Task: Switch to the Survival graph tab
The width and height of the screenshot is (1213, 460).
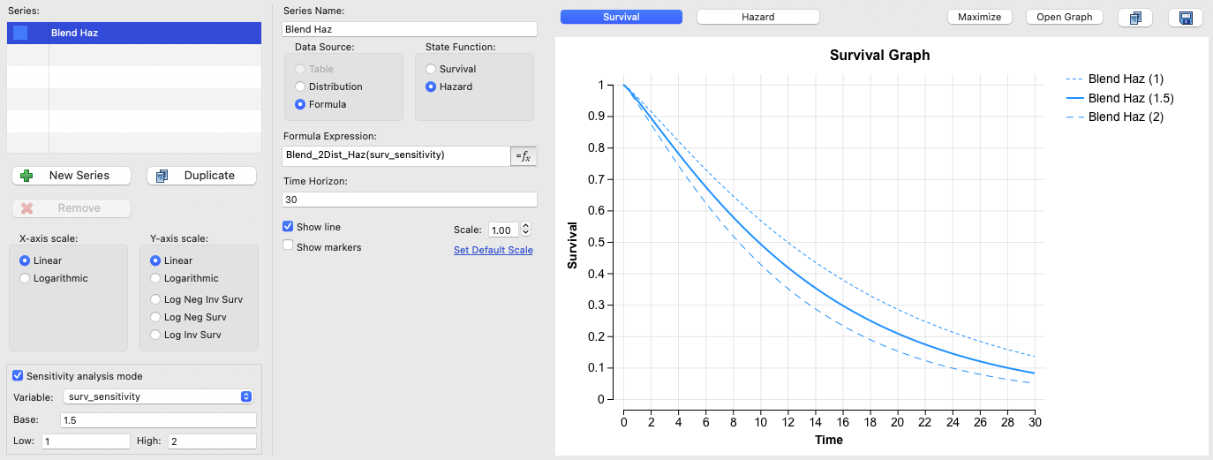Action: [x=621, y=17]
